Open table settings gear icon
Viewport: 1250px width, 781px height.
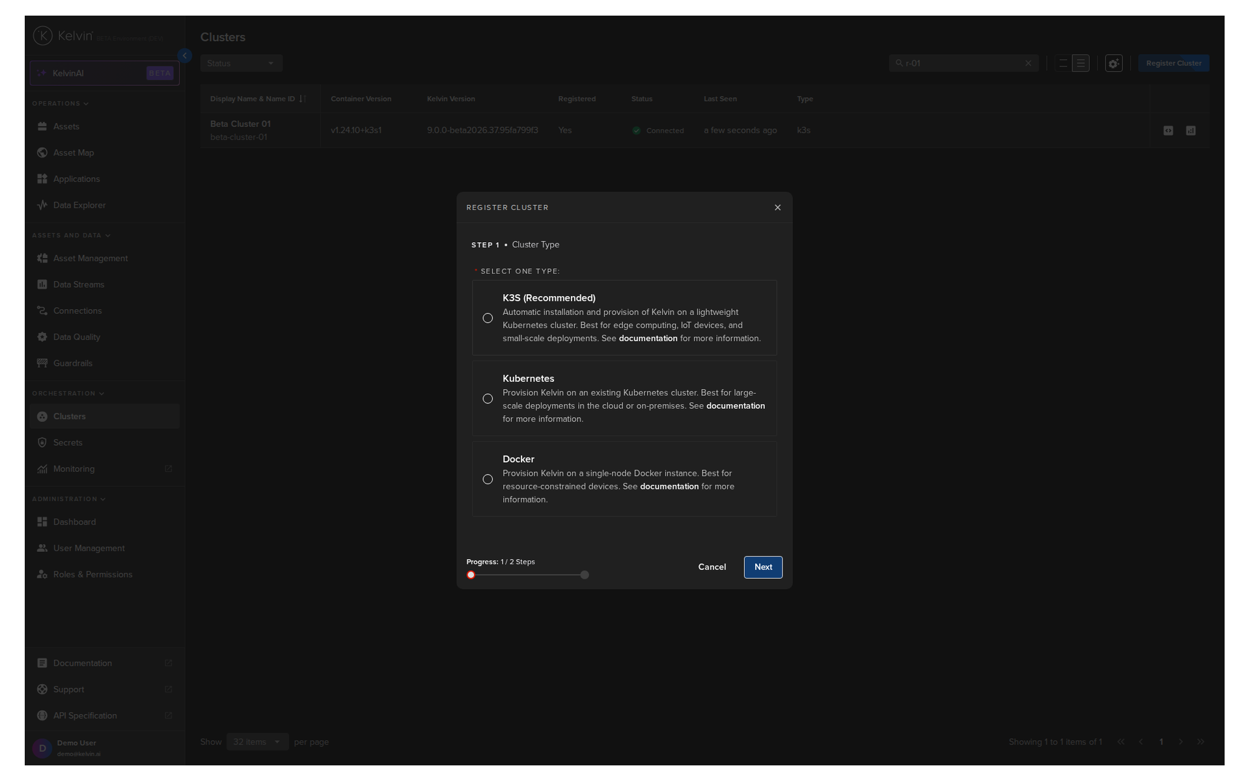1113,63
